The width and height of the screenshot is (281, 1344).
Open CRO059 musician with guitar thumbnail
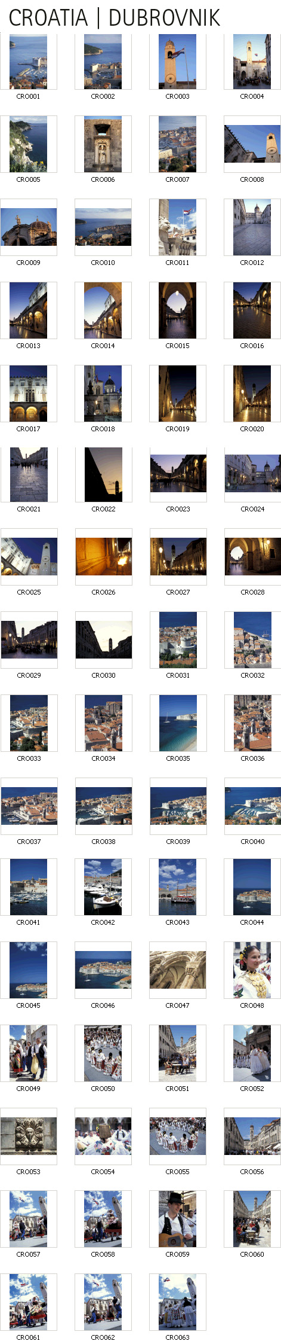coord(177,1219)
